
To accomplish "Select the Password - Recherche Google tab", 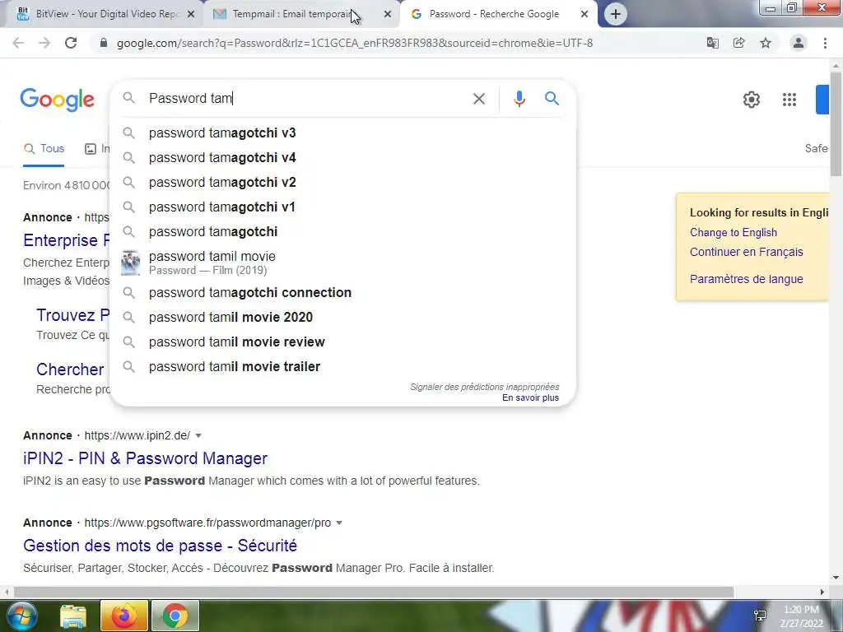I will [497, 14].
